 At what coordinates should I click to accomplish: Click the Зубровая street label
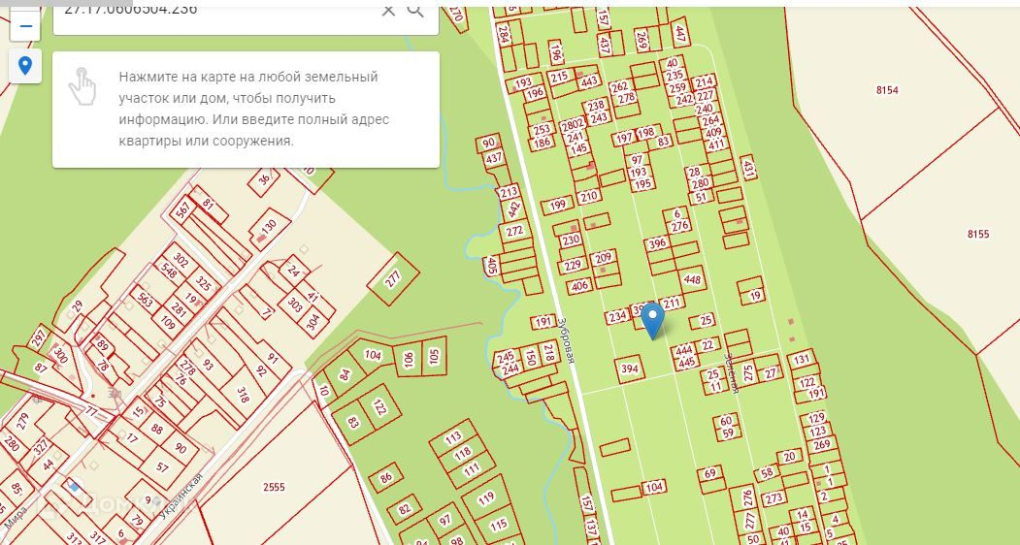click(565, 339)
